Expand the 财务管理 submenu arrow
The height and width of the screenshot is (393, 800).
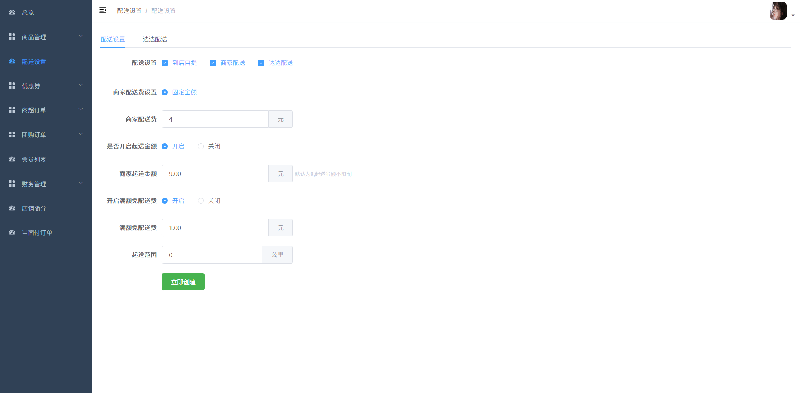[81, 183]
